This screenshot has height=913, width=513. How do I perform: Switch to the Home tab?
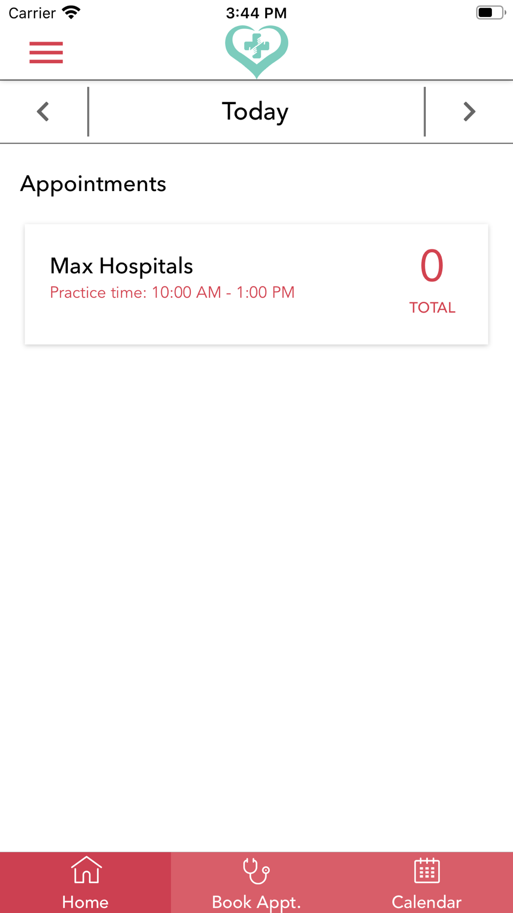coord(85,882)
